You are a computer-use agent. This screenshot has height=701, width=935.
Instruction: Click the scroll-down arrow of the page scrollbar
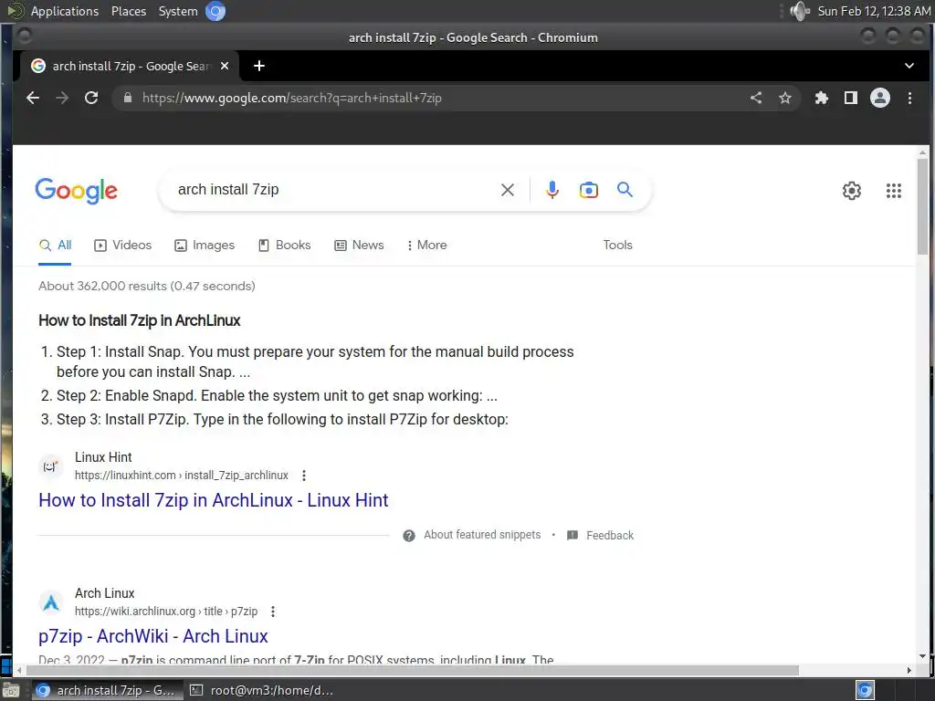tap(922, 656)
